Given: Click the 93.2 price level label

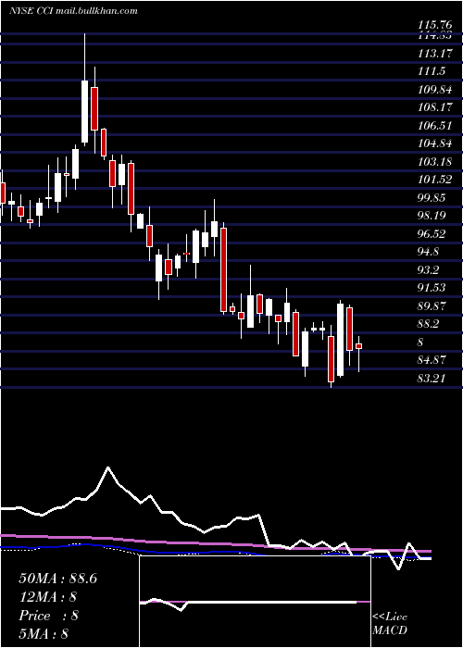Looking at the screenshot, I should (x=428, y=270).
